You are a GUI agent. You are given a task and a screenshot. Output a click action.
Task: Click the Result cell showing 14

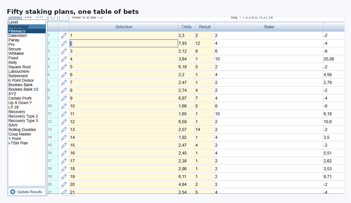point(205,129)
